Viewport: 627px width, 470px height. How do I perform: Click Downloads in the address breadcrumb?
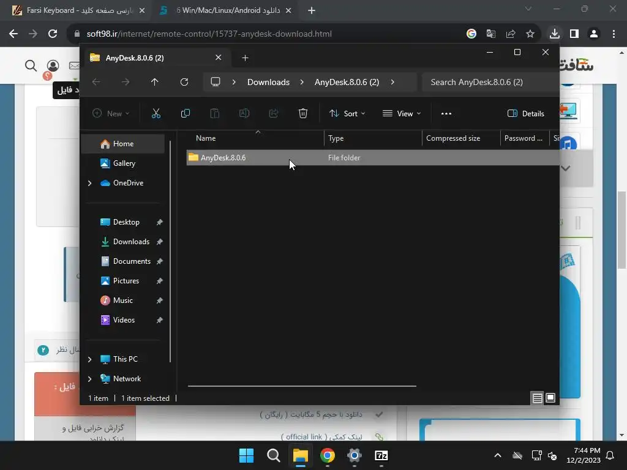click(x=268, y=82)
